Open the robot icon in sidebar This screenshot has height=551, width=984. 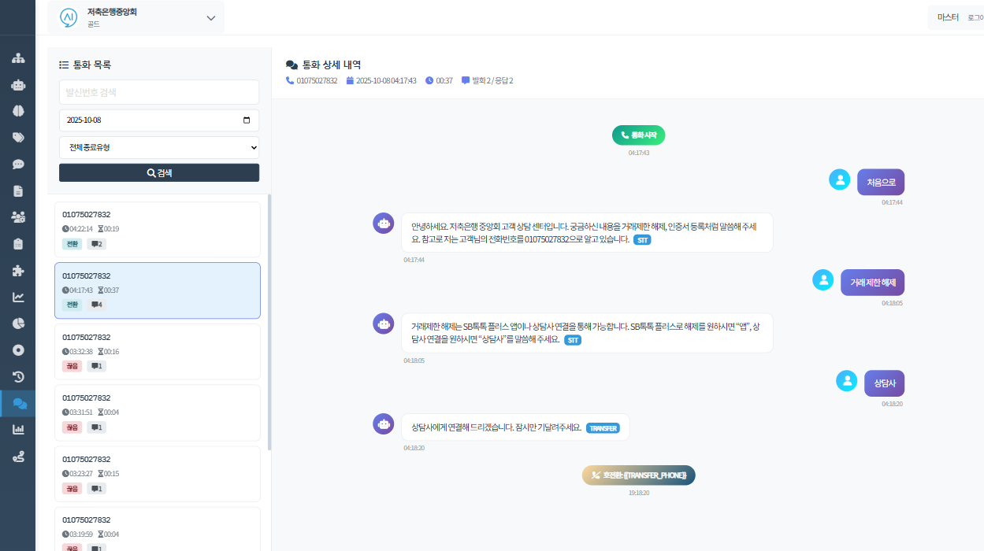pos(18,85)
